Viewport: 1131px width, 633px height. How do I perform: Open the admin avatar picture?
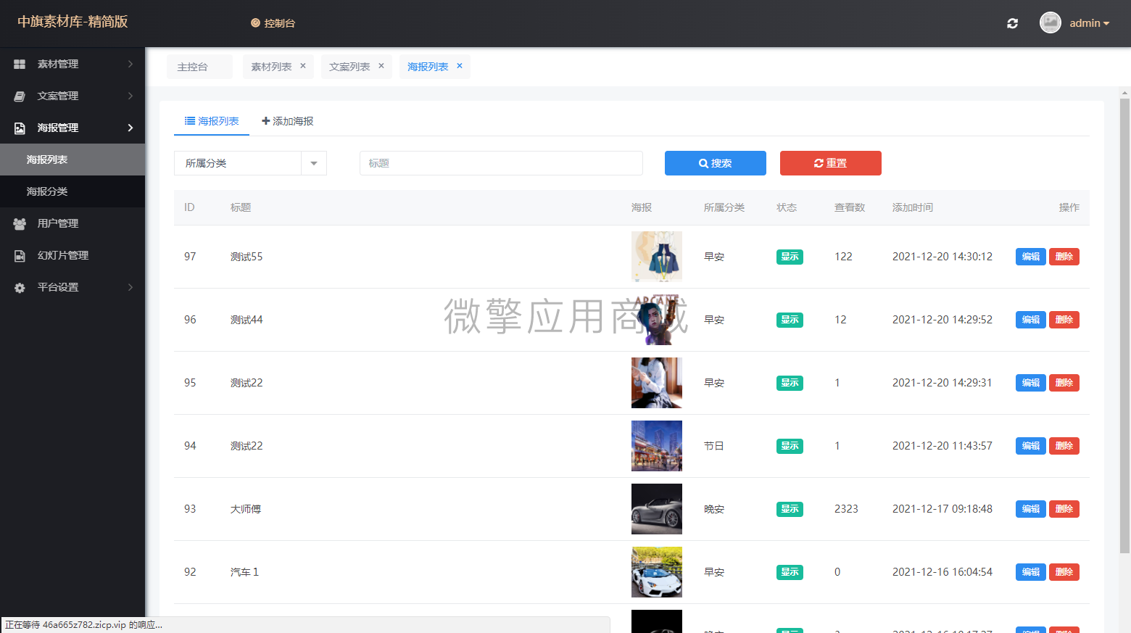pos(1051,22)
